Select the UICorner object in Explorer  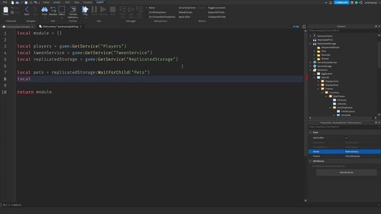342,100
